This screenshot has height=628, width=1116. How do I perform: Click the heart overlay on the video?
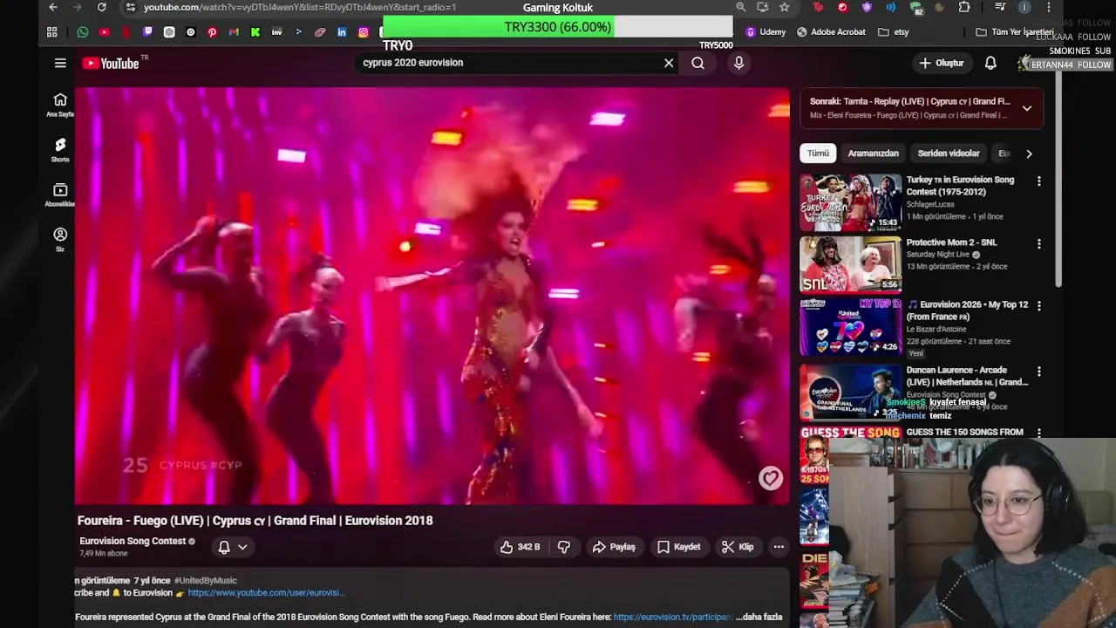pyautogui.click(x=770, y=478)
